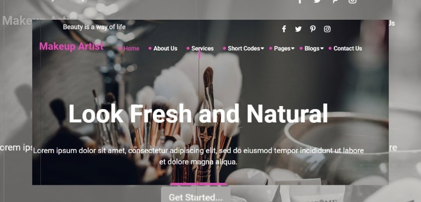Click the pink Makeup Artist logo link

pos(72,46)
